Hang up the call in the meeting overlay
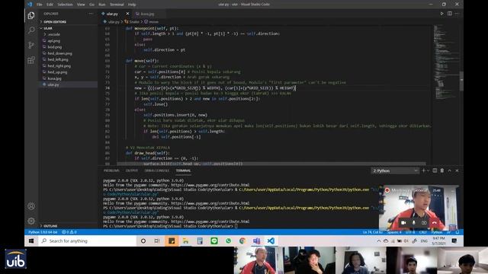Viewport: 488px width, 274px height. point(435,223)
